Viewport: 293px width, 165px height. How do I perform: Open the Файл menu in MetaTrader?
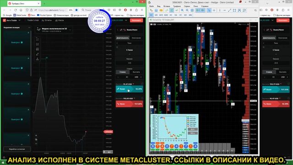[152, 6]
